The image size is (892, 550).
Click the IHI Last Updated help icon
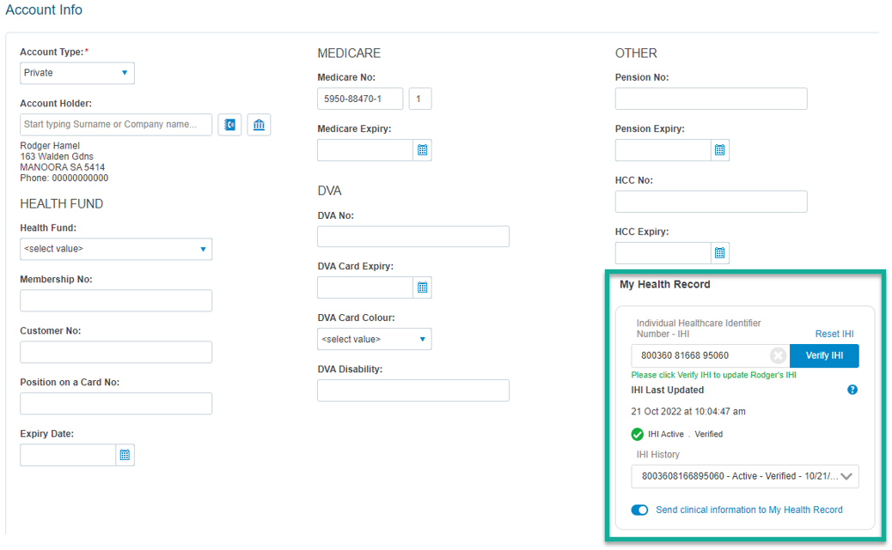[852, 390]
